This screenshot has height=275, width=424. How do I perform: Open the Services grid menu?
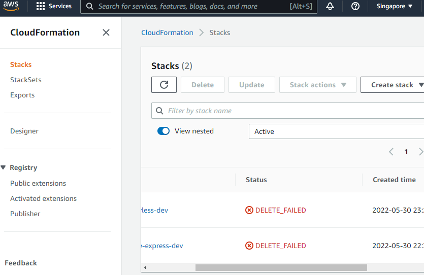(54, 6)
